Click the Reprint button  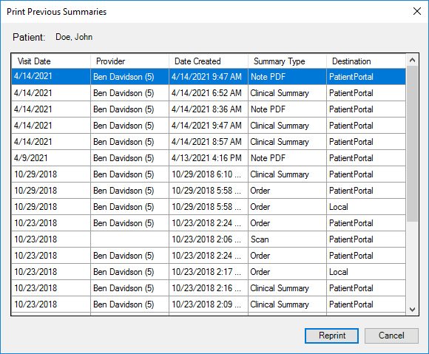[x=331, y=336]
